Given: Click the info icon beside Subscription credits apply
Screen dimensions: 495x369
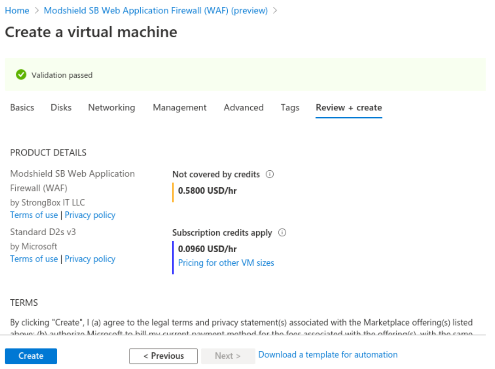Looking at the screenshot, I should [282, 233].
